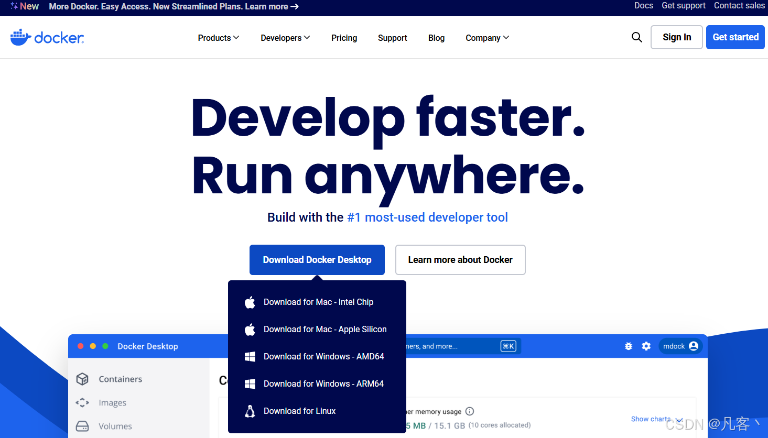Viewport: 768px width, 438px height.
Task: Go to the Blog
Action: pyautogui.click(x=436, y=38)
